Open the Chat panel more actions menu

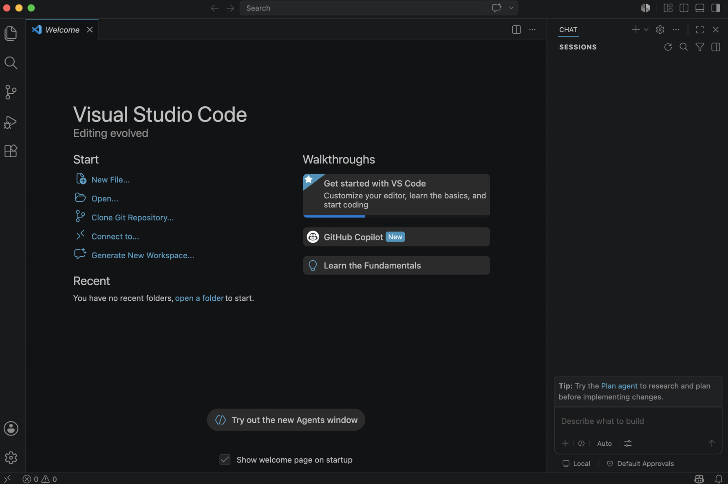pos(676,30)
